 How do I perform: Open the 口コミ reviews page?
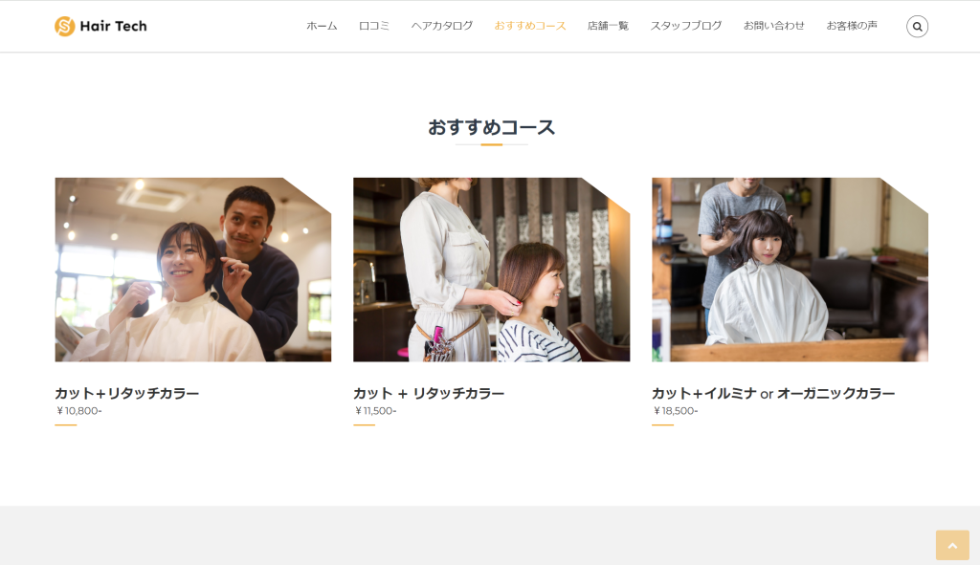(374, 26)
